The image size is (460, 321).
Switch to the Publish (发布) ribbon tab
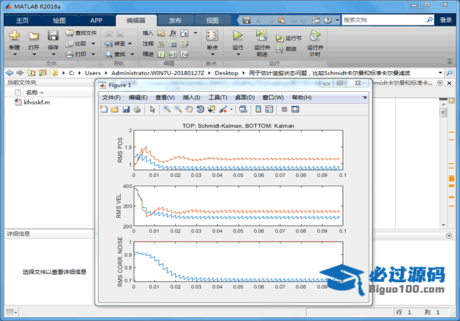[x=175, y=20]
